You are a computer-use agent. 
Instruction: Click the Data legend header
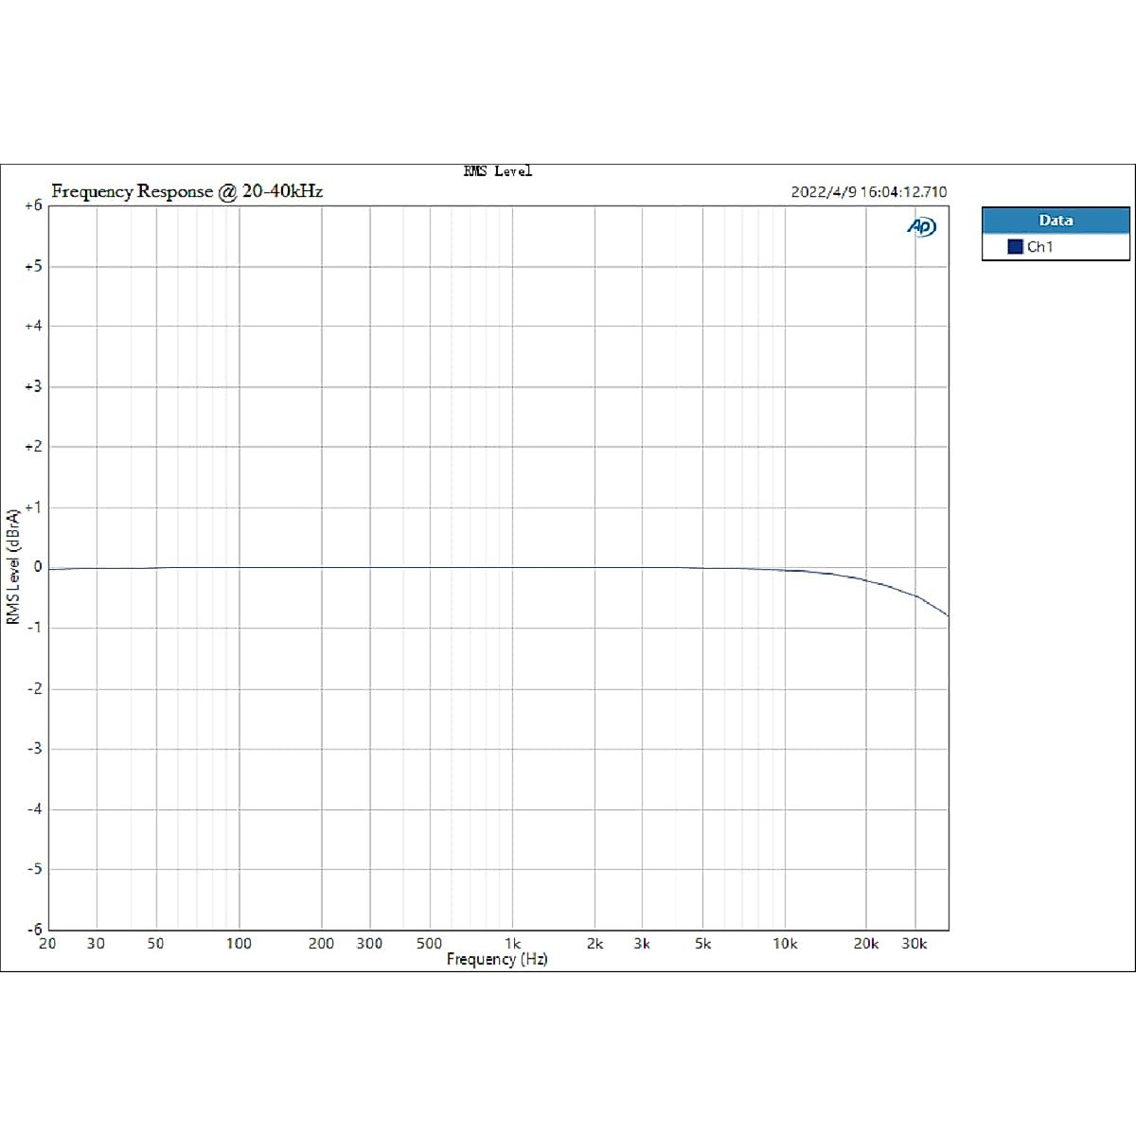point(1055,221)
